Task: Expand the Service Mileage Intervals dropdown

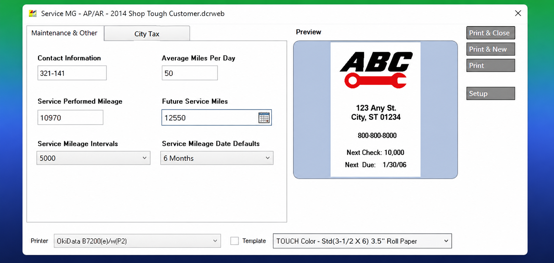Action: (x=93, y=158)
